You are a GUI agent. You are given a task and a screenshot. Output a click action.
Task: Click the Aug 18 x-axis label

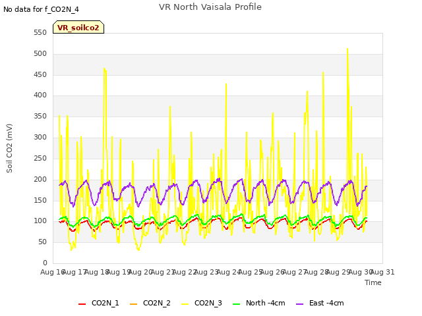tap(97, 272)
